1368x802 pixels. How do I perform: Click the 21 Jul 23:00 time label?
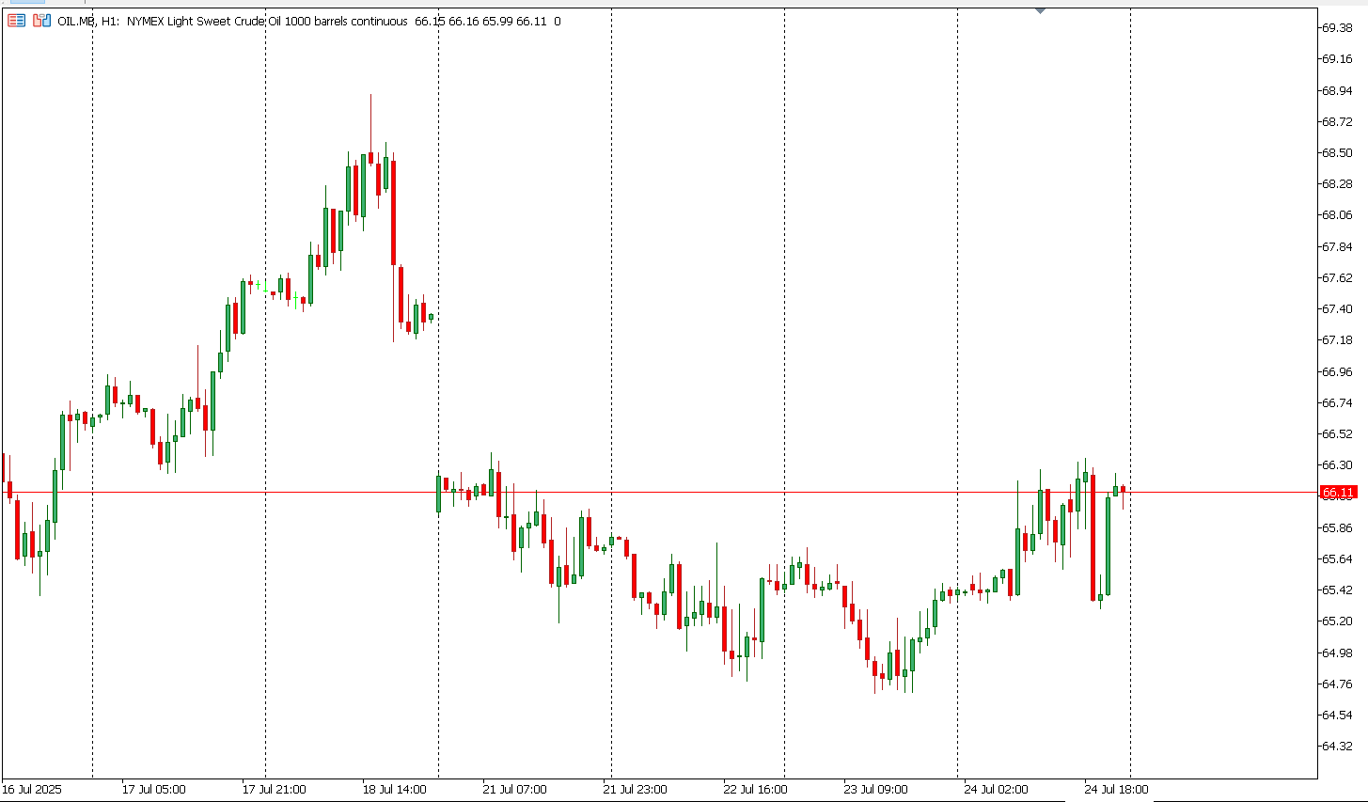point(636,789)
